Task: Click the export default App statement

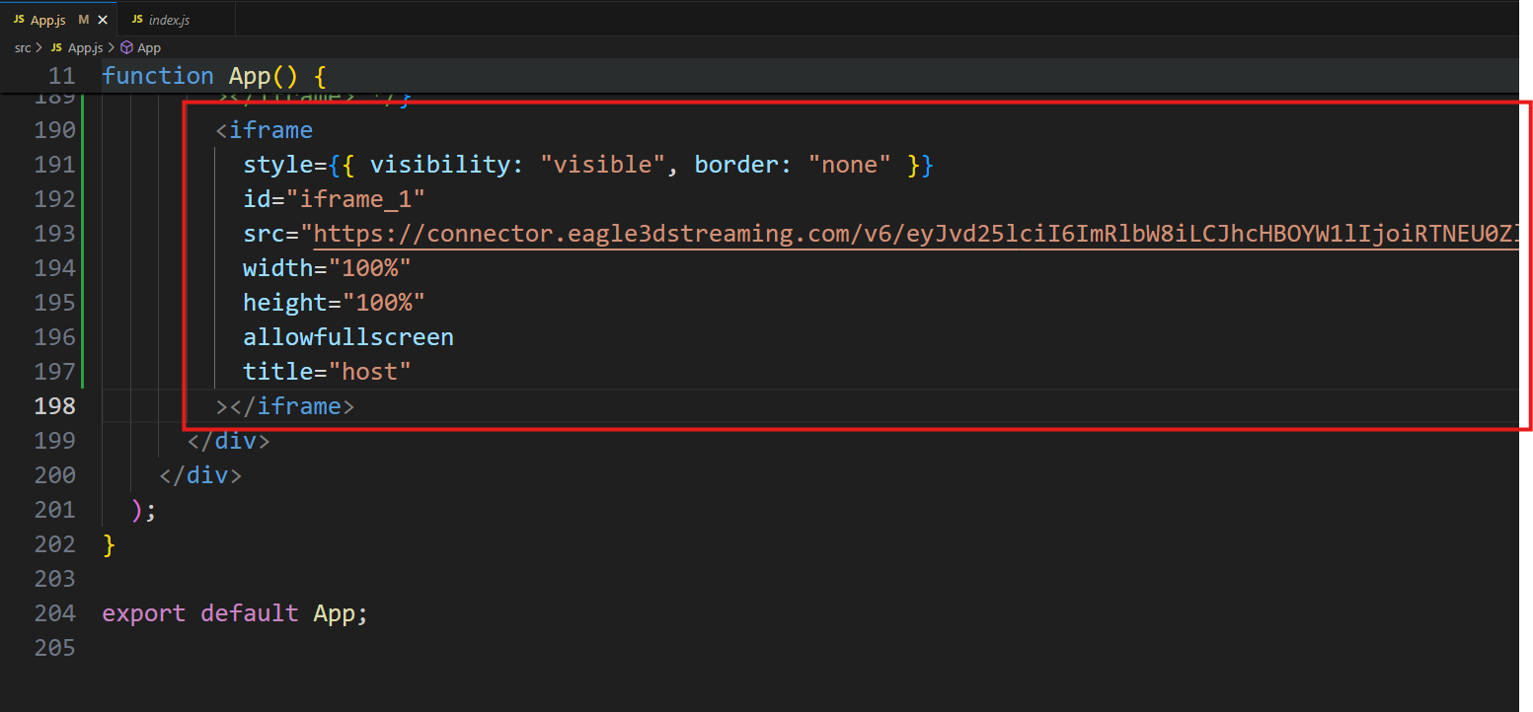Action: coord(234,612)
